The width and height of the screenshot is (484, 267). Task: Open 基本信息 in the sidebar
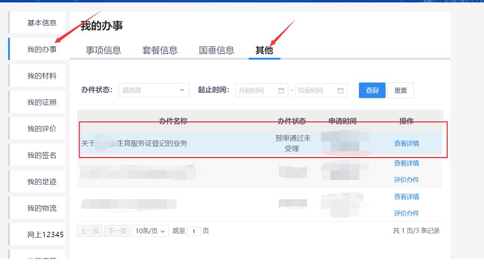pos(42,23)
